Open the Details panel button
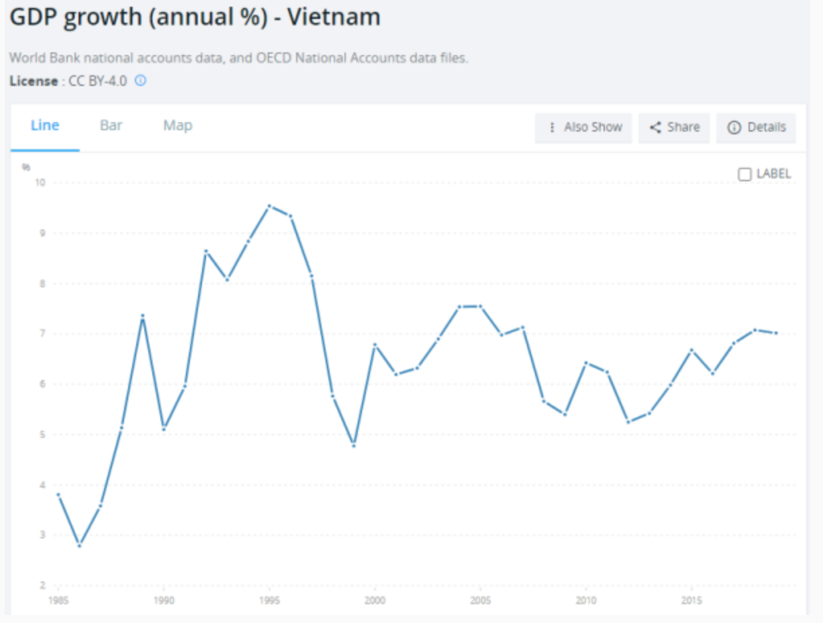Screen dimensions: 823x623 pos(756,128)
